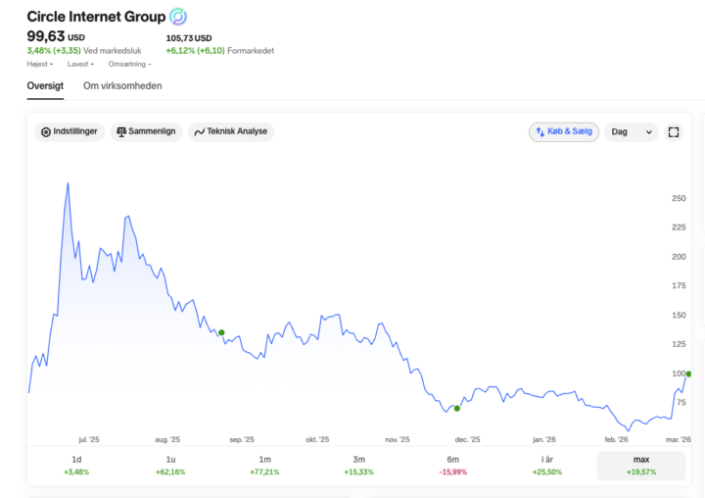Select the max time range
The width and height of the screenshot is (705, 498).
coord(641,465)
